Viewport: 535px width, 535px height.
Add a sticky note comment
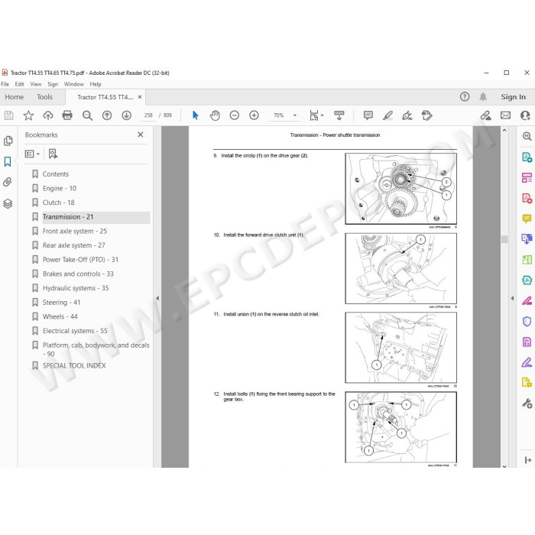368,115
